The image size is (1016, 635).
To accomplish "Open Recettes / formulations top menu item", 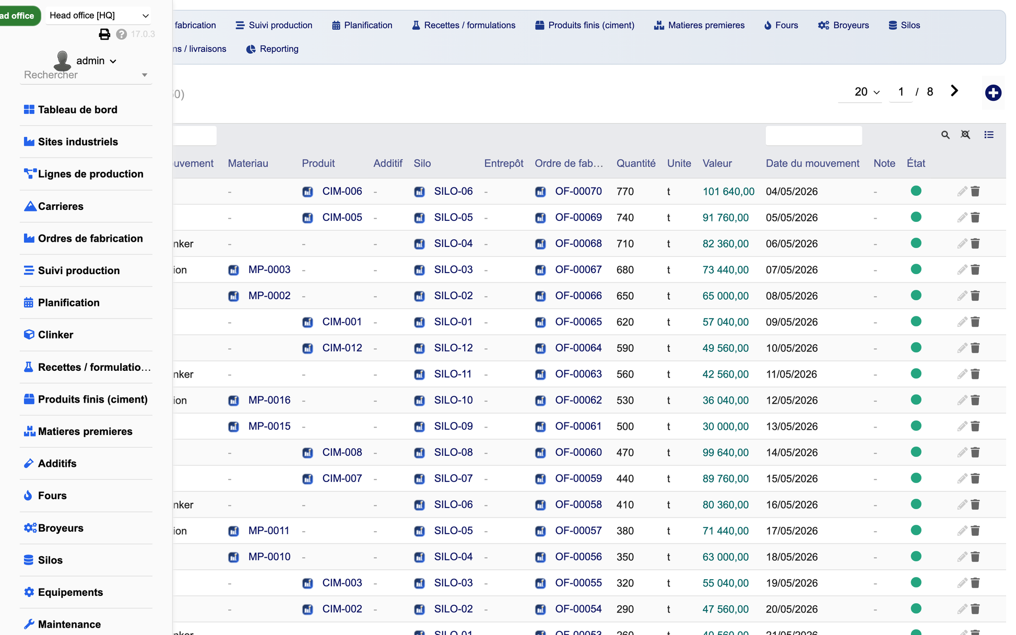I will [463, 25].
